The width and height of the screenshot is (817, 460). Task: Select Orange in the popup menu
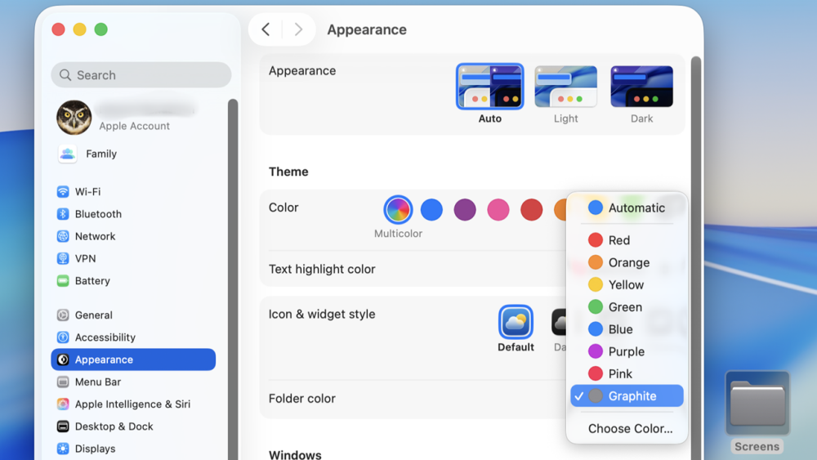pyautogui.click(x=628, y=262)
